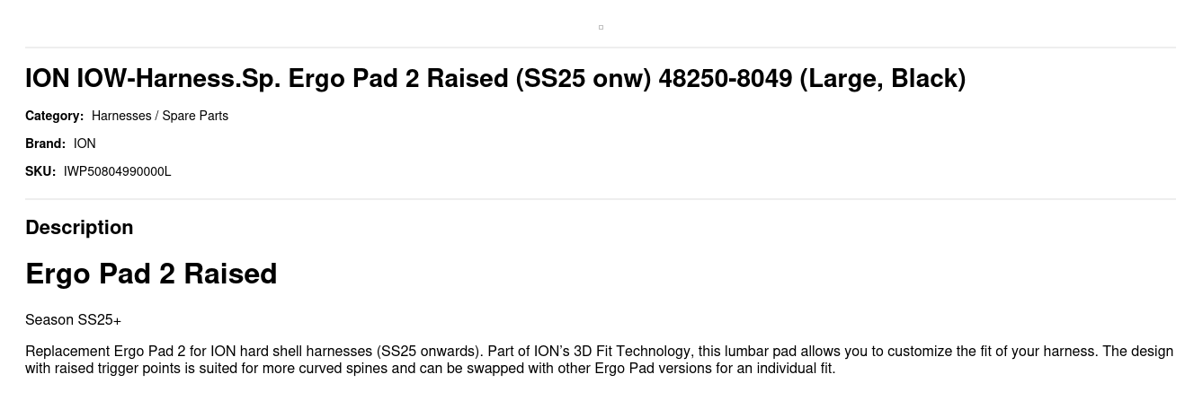The height and width of the screenshot is (418, 1194).
Task: Click the tiny product image placeholder
Action: (601, 27)
